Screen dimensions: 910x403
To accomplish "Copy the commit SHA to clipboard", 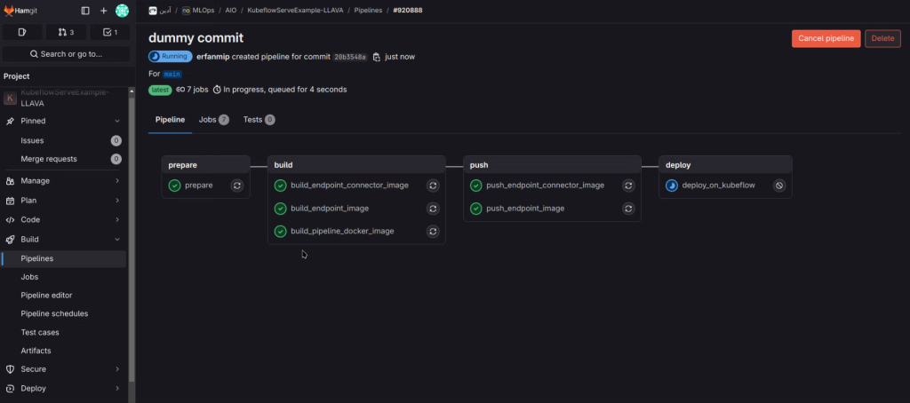I will pos(377,57).
